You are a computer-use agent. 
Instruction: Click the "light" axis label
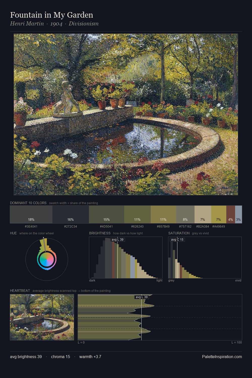[x=159, y=280]
